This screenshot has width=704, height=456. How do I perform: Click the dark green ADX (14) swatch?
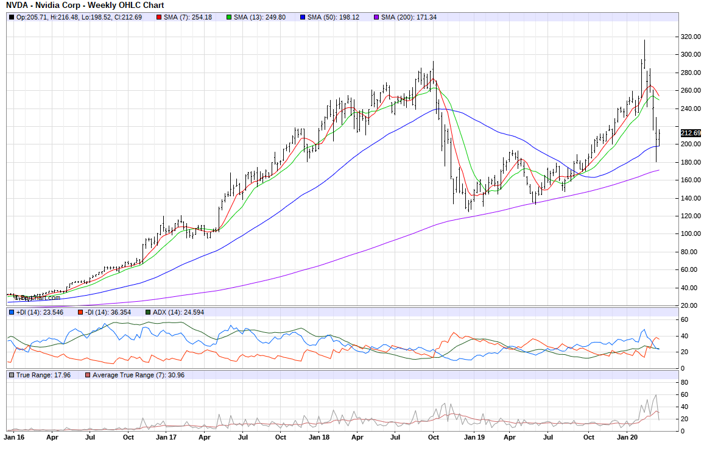tap(148, 312)
